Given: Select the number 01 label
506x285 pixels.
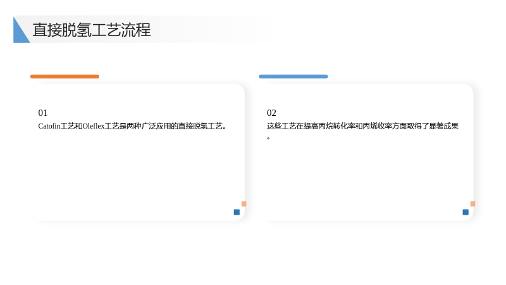Looking at the screenshot, I should (x=42, y=113).
